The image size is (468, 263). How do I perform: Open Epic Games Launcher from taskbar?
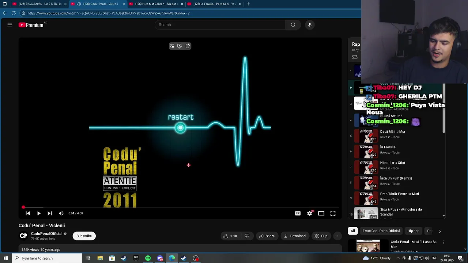click(x=136, y=258)
